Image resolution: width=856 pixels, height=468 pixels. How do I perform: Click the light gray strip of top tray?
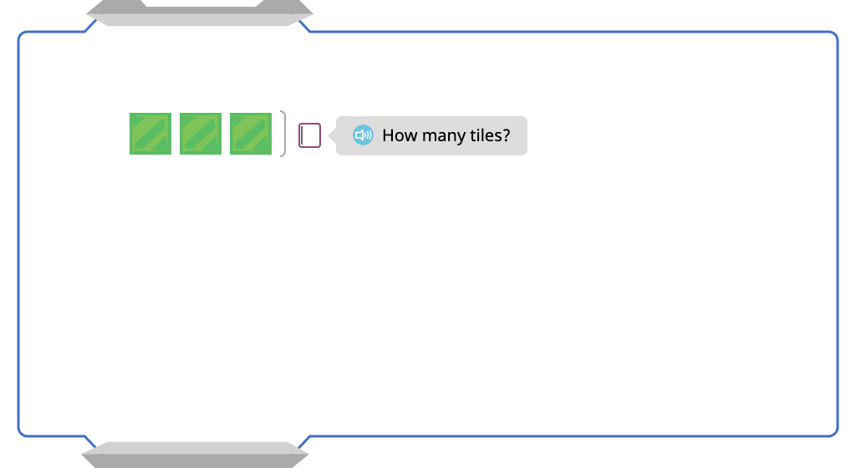click(200, 20)
